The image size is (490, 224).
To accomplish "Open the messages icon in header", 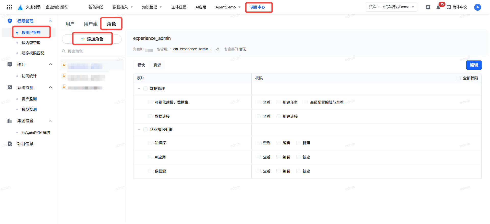I will 428,7.
